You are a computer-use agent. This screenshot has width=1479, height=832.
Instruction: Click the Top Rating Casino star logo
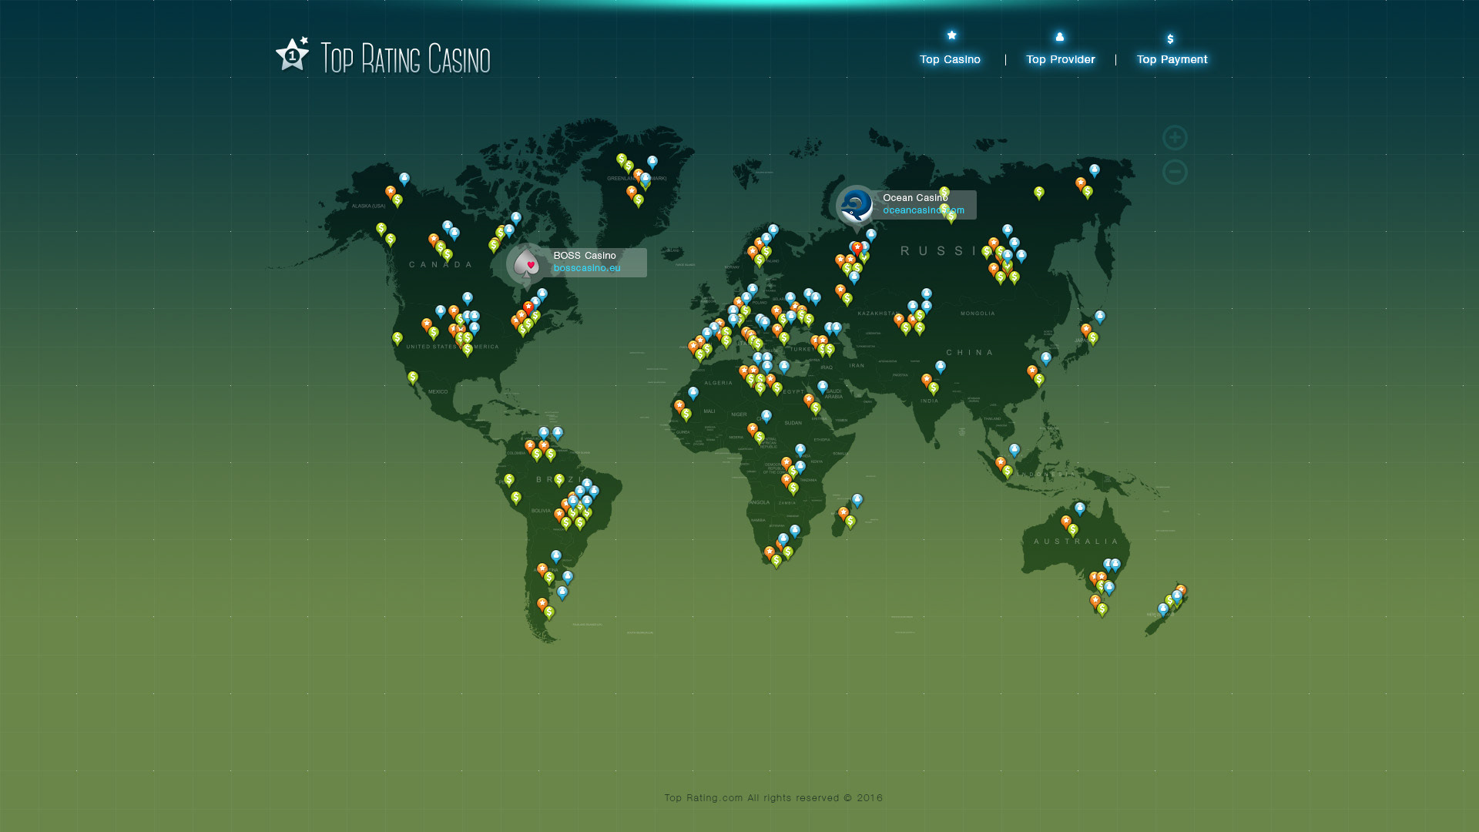292,55
